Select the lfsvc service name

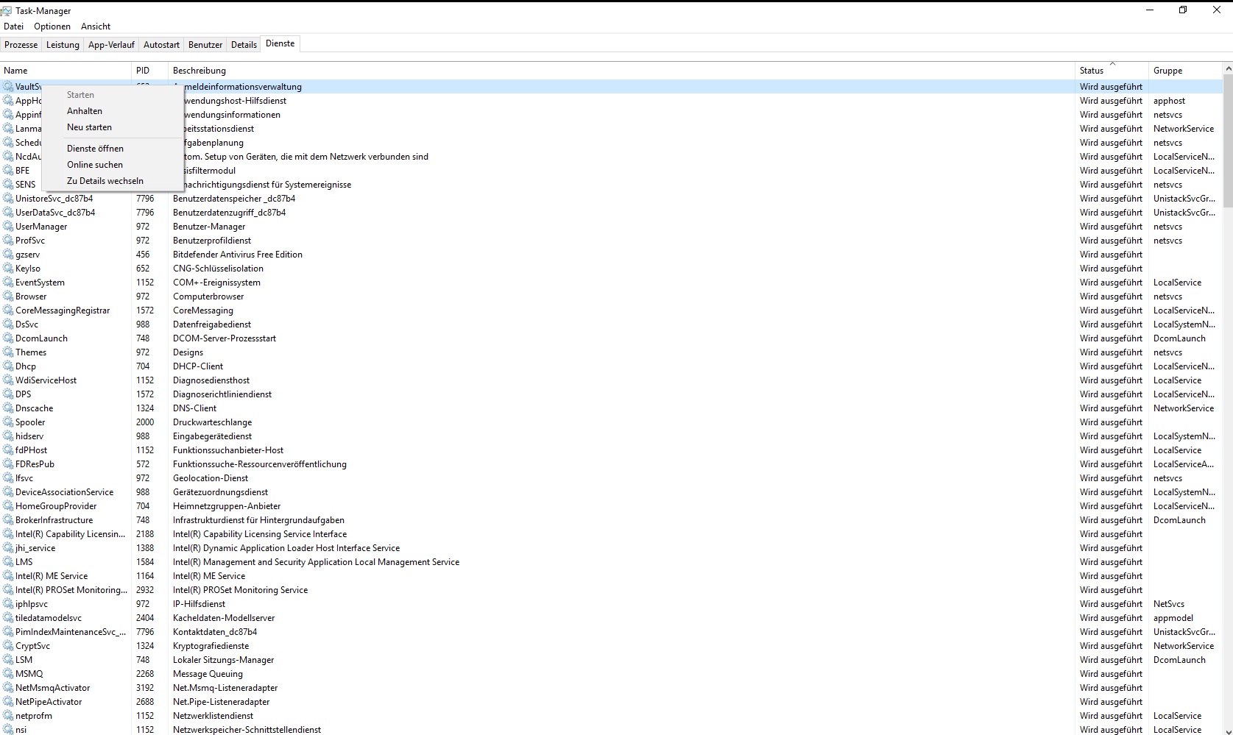pyautogui.click(x=24, y=478)
